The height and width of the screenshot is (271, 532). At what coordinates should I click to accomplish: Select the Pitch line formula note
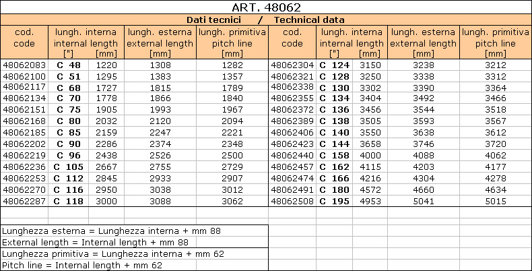[82, 265]
